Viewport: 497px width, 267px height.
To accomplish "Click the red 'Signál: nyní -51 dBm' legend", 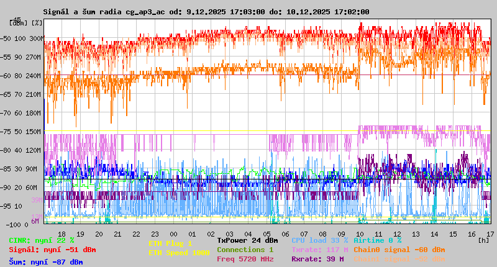I will 52,250.
